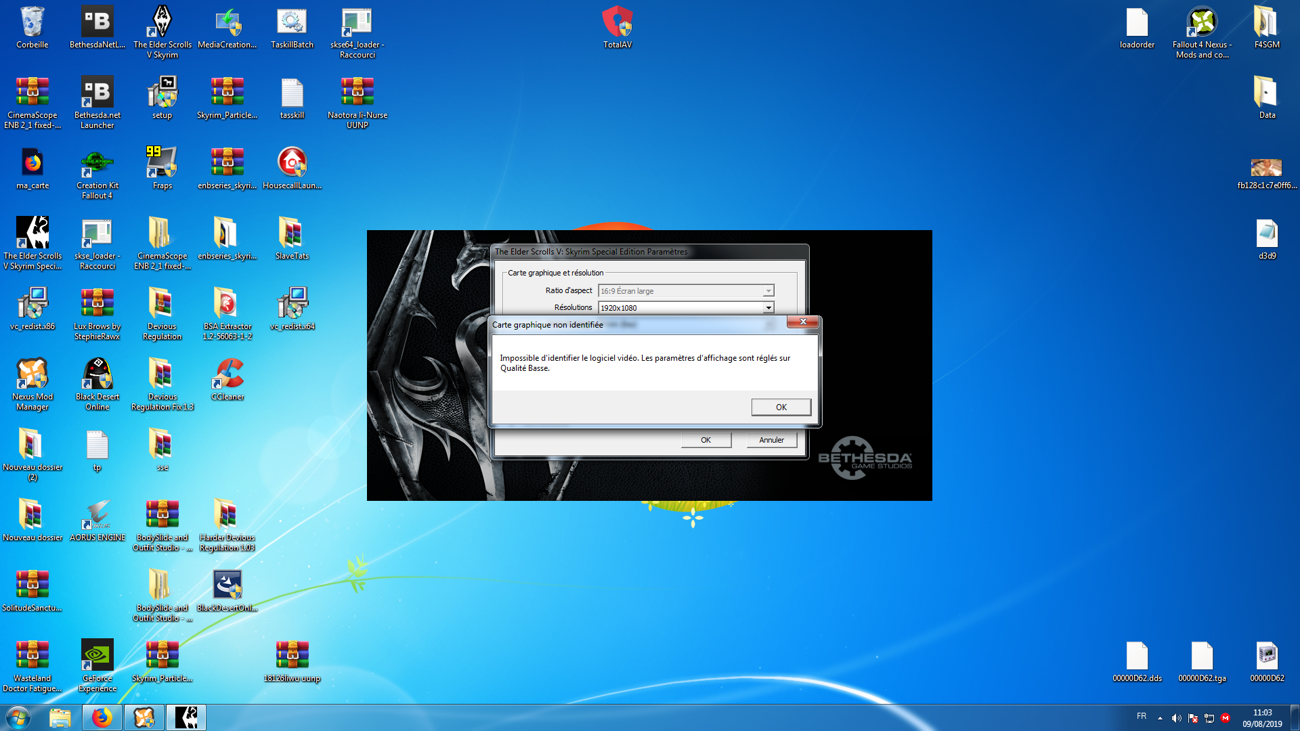
Task: Select the Bethesda.net Launcher shortcut
Action: tap(97, 103)
